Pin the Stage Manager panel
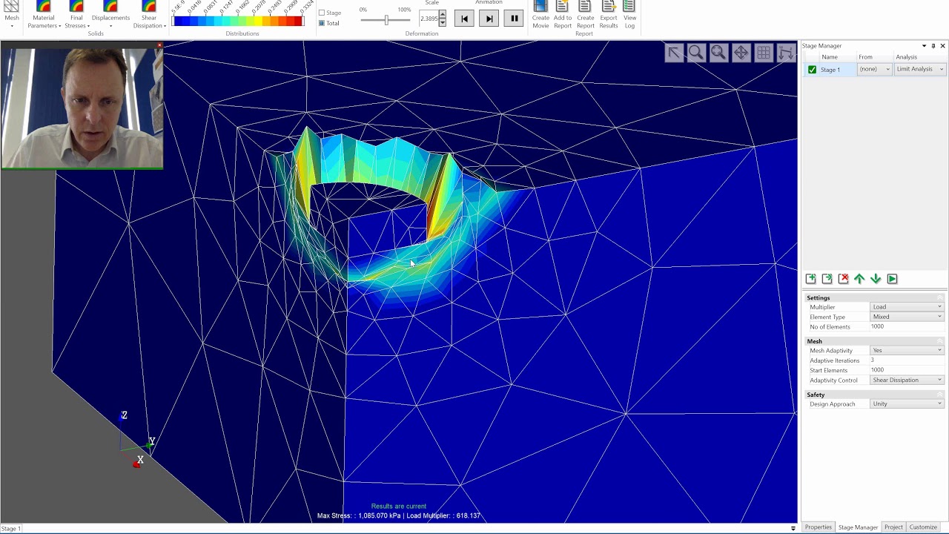 [933, 46]
